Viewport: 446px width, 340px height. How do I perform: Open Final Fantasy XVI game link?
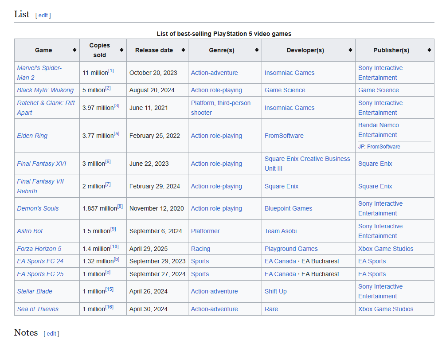click(x=42, y=164)
